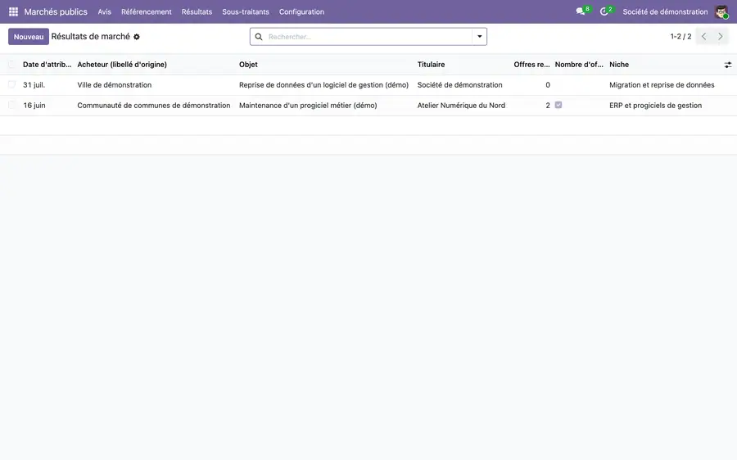Select the 16 juin row checkbox
This screenshot has width=737, height=460.
[11, 106]
